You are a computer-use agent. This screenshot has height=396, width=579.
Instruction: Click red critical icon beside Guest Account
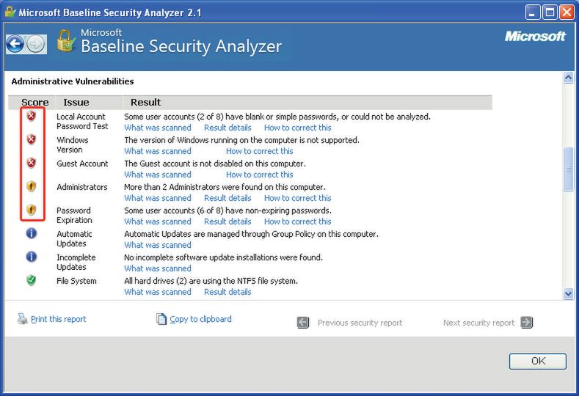[31, 164]
